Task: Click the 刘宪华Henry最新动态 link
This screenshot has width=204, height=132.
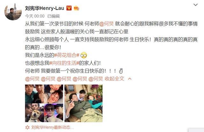Action: (53, 128)
